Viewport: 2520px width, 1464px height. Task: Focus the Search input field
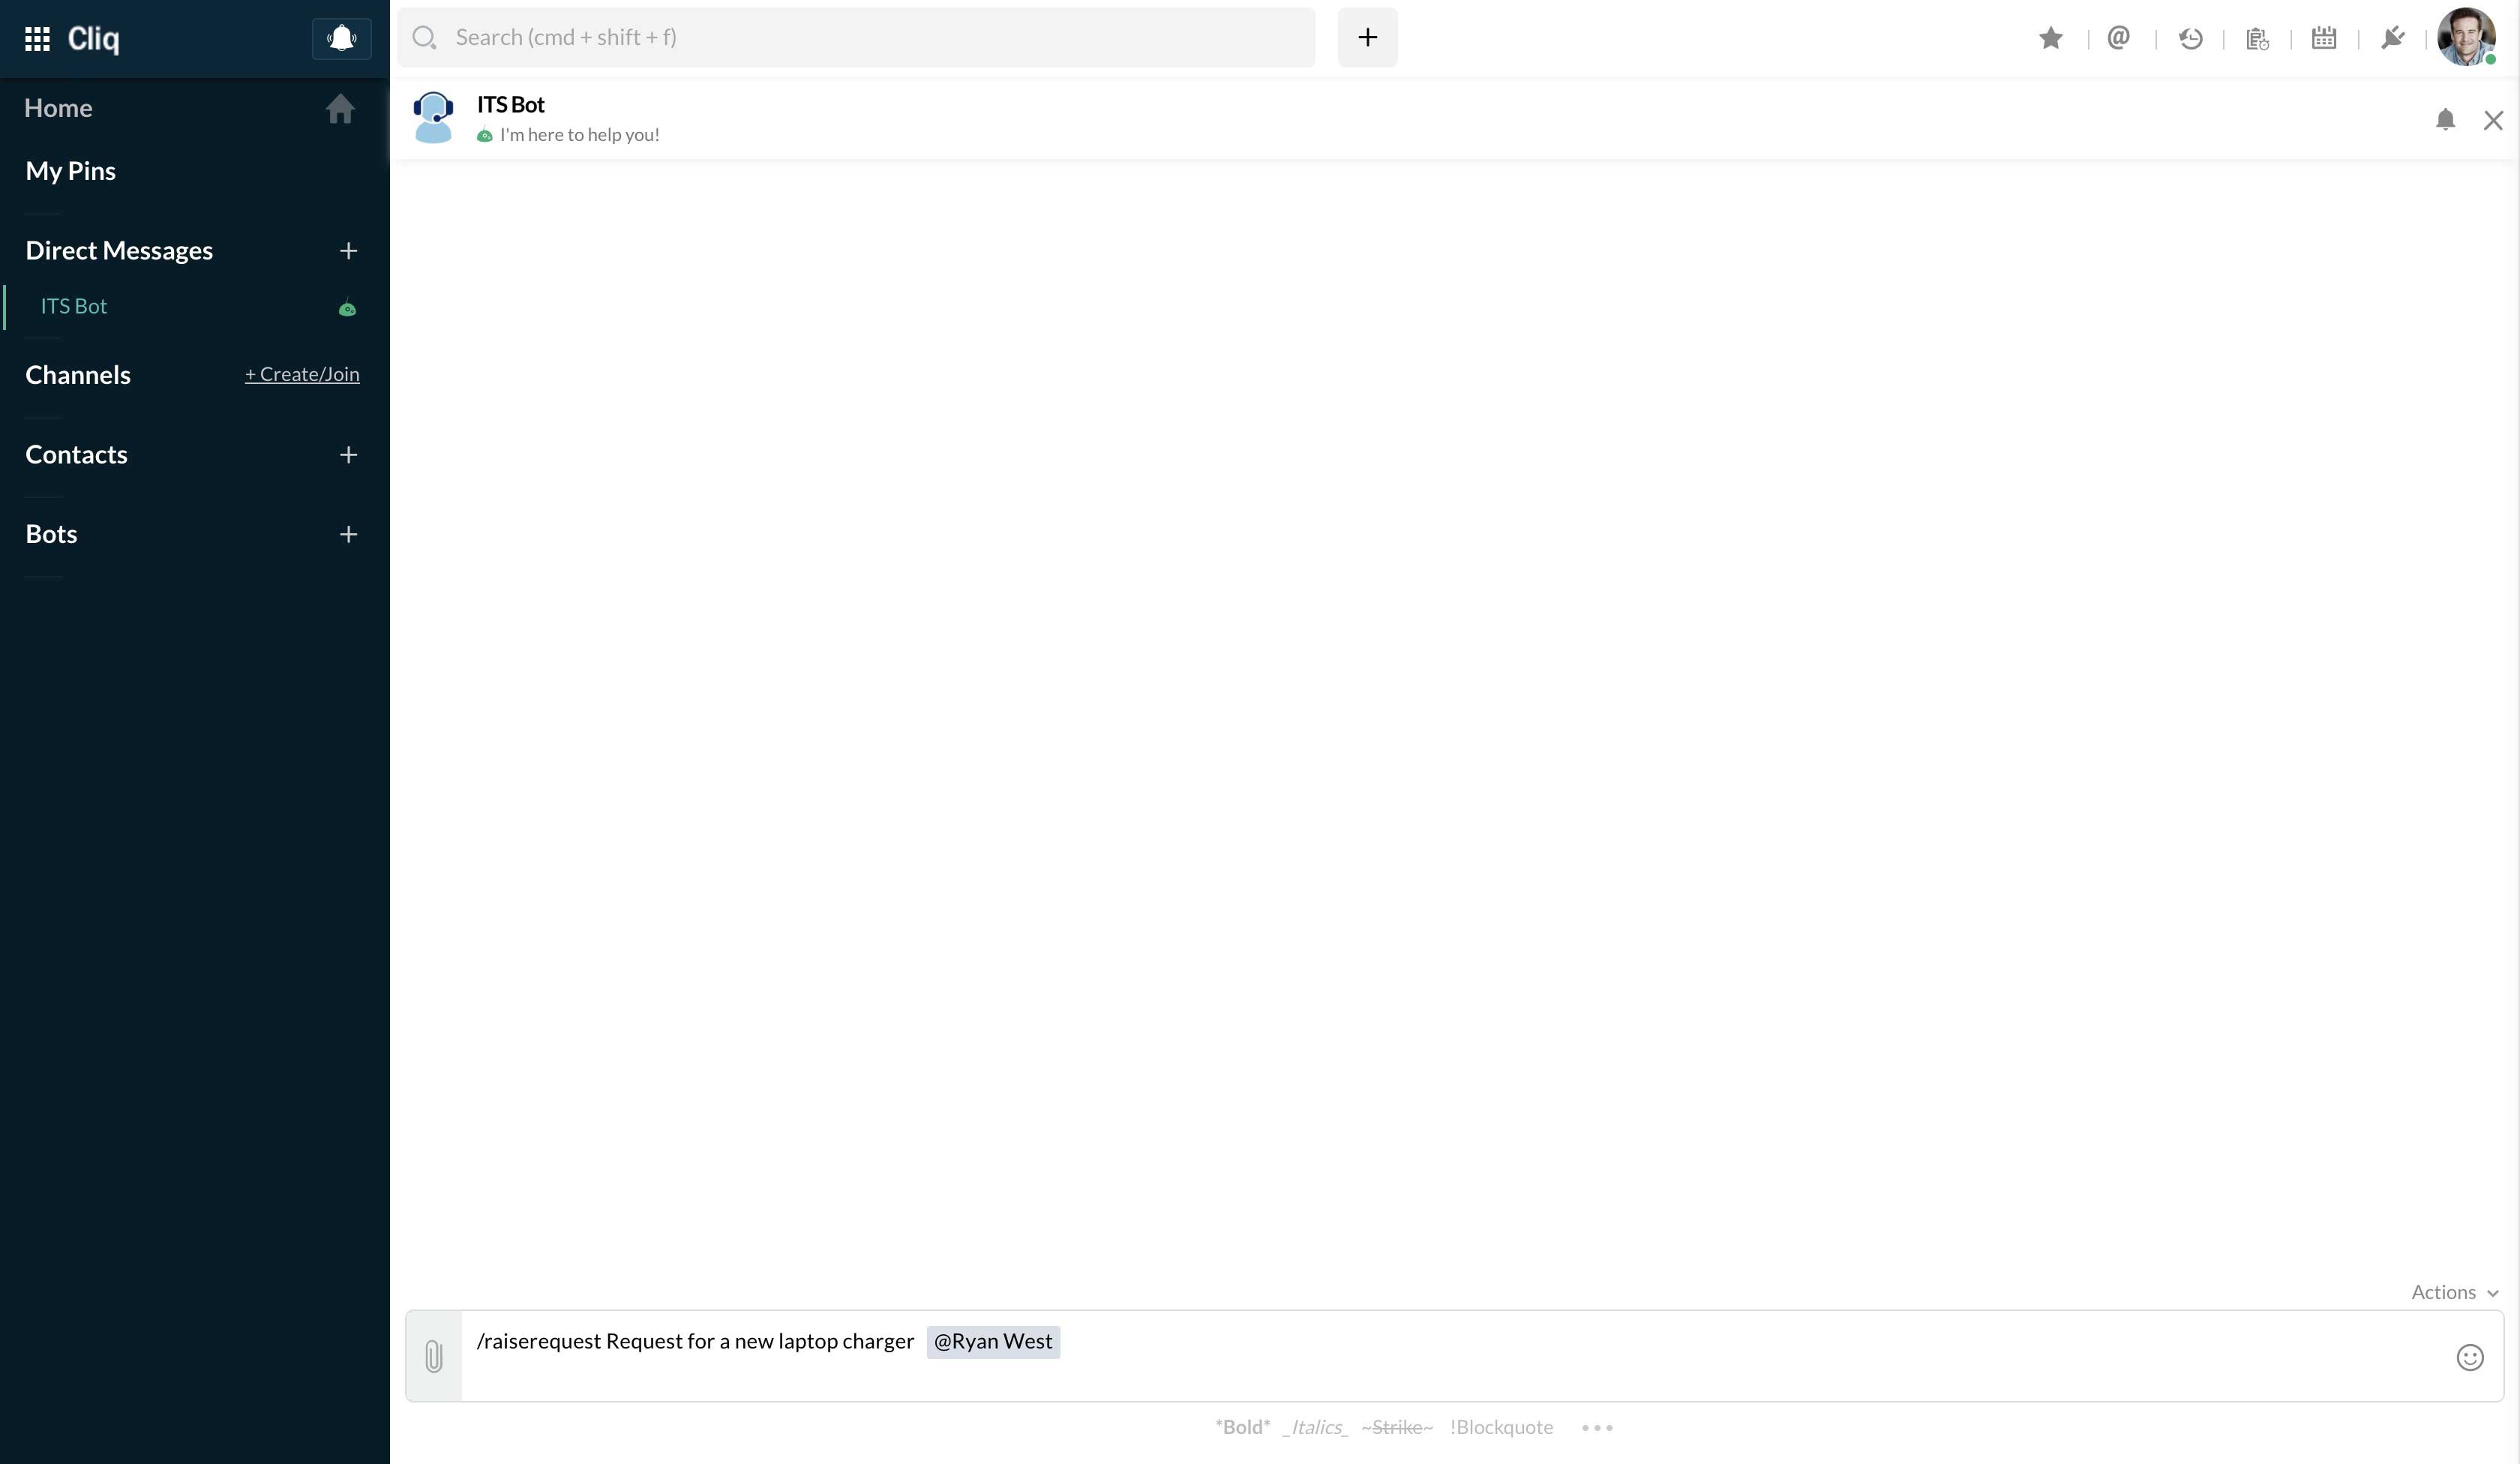click(870, 38)
